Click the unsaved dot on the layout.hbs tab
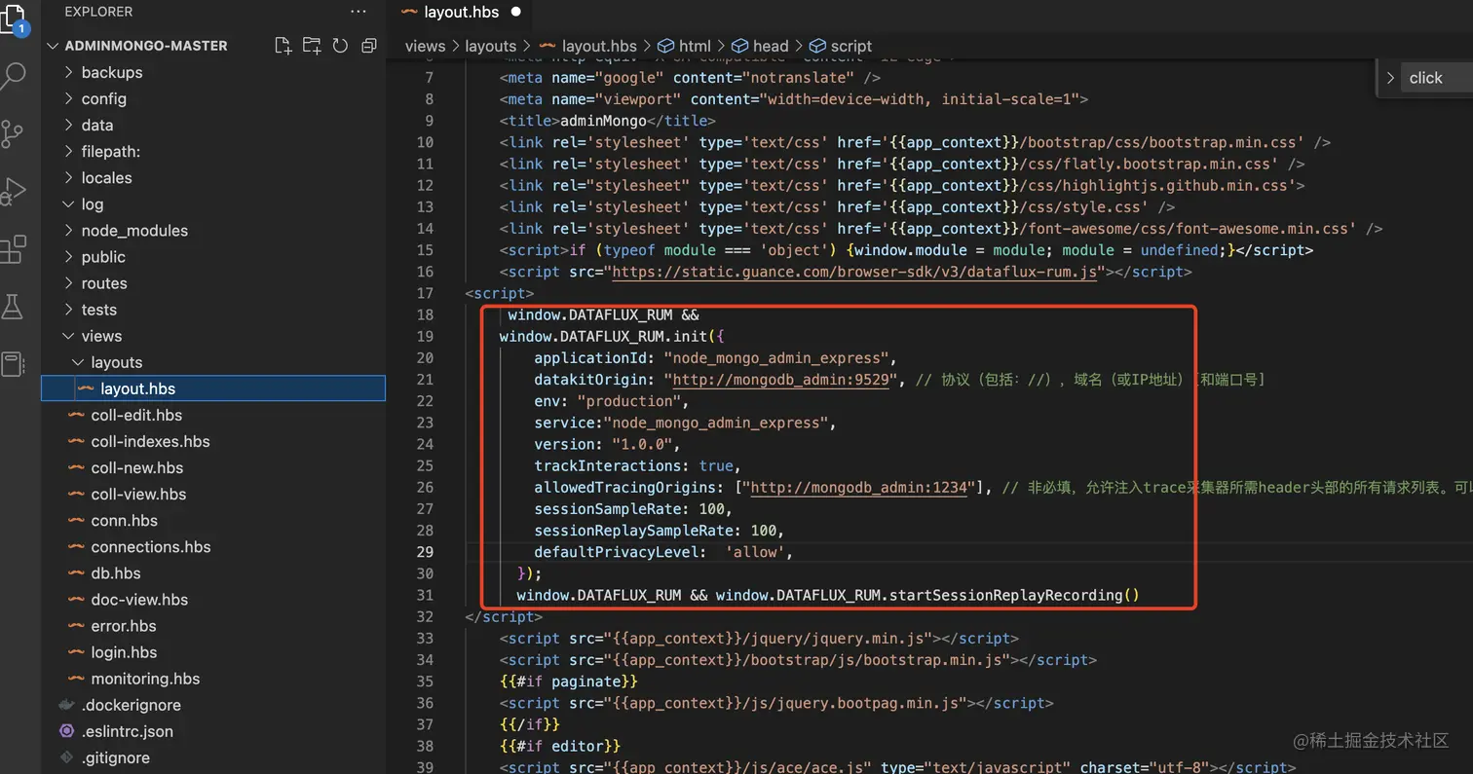 pos(516,13)
